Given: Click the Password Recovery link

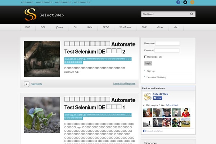Looking at the screenshot, I should (156, 77).
